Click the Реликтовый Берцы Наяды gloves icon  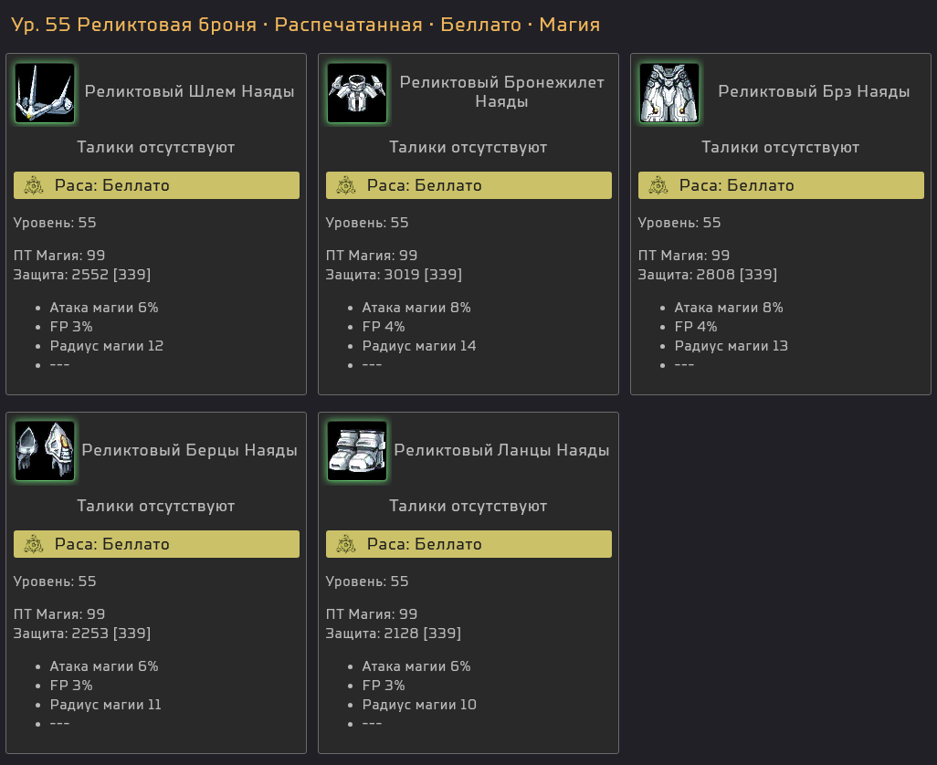(45, 452)
